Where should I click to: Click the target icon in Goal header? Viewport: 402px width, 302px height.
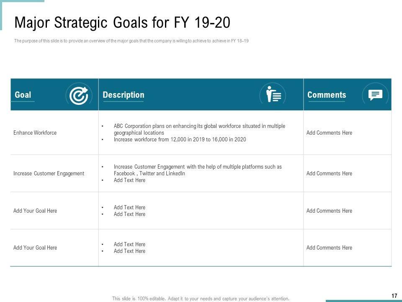(x=78, y=95)
